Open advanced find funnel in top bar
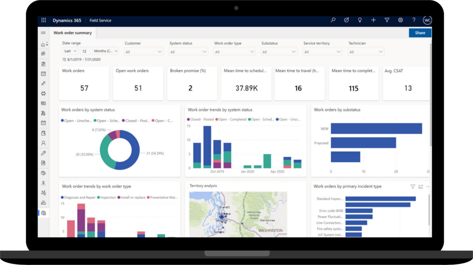 click(387, 20)
